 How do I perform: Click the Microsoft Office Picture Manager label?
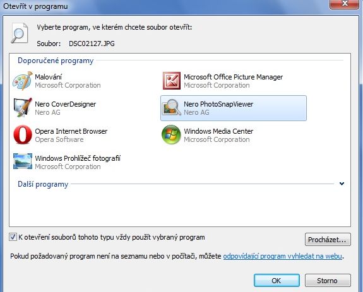(x=234, y=77)
